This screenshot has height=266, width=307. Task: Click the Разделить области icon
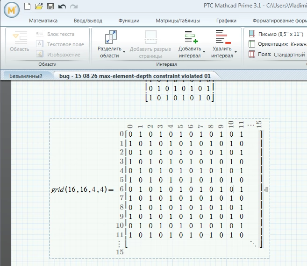pos(111,37)
